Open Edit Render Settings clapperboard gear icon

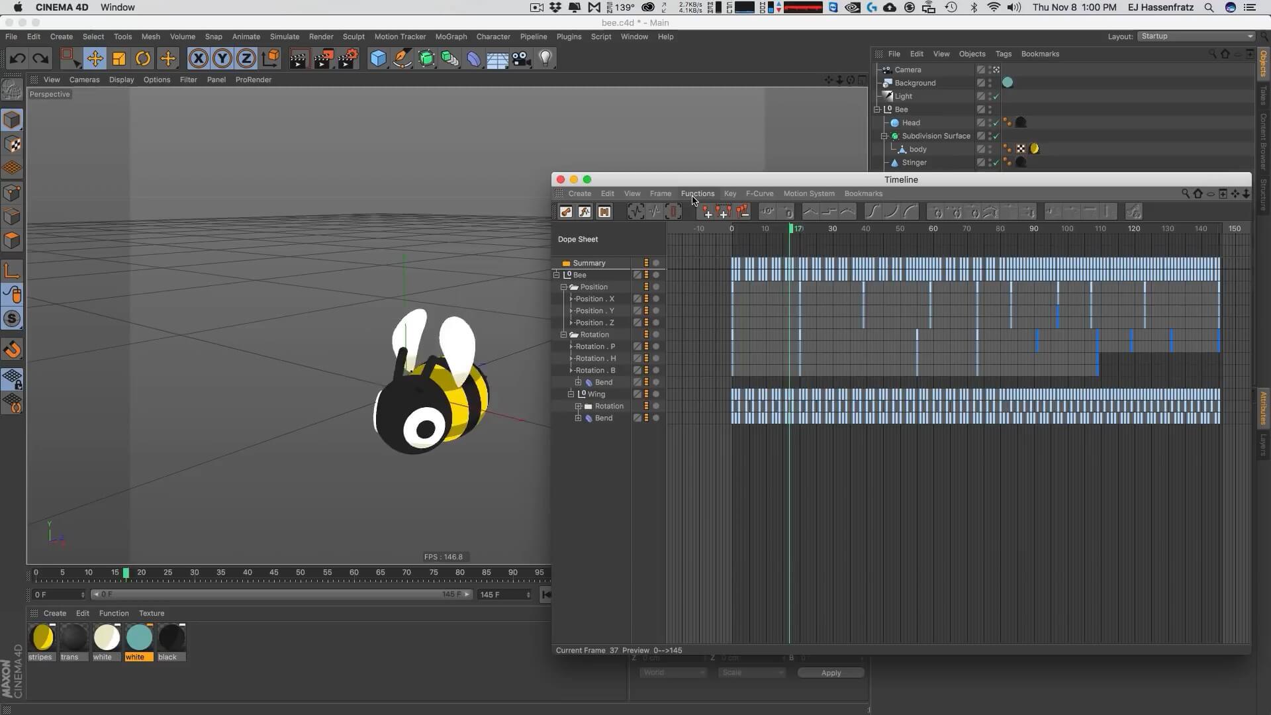click(x=348, y=59)
